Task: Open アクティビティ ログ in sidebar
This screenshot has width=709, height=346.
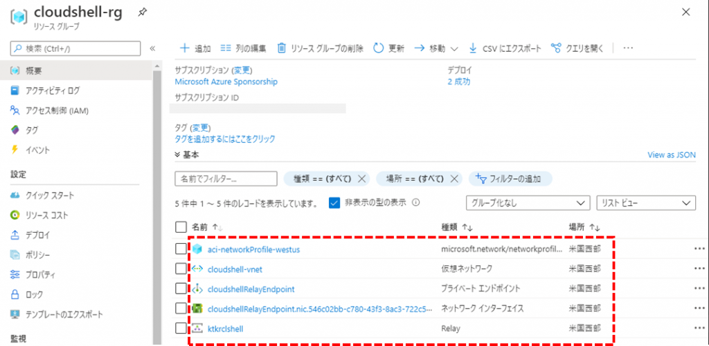Action: pos(53,90)
